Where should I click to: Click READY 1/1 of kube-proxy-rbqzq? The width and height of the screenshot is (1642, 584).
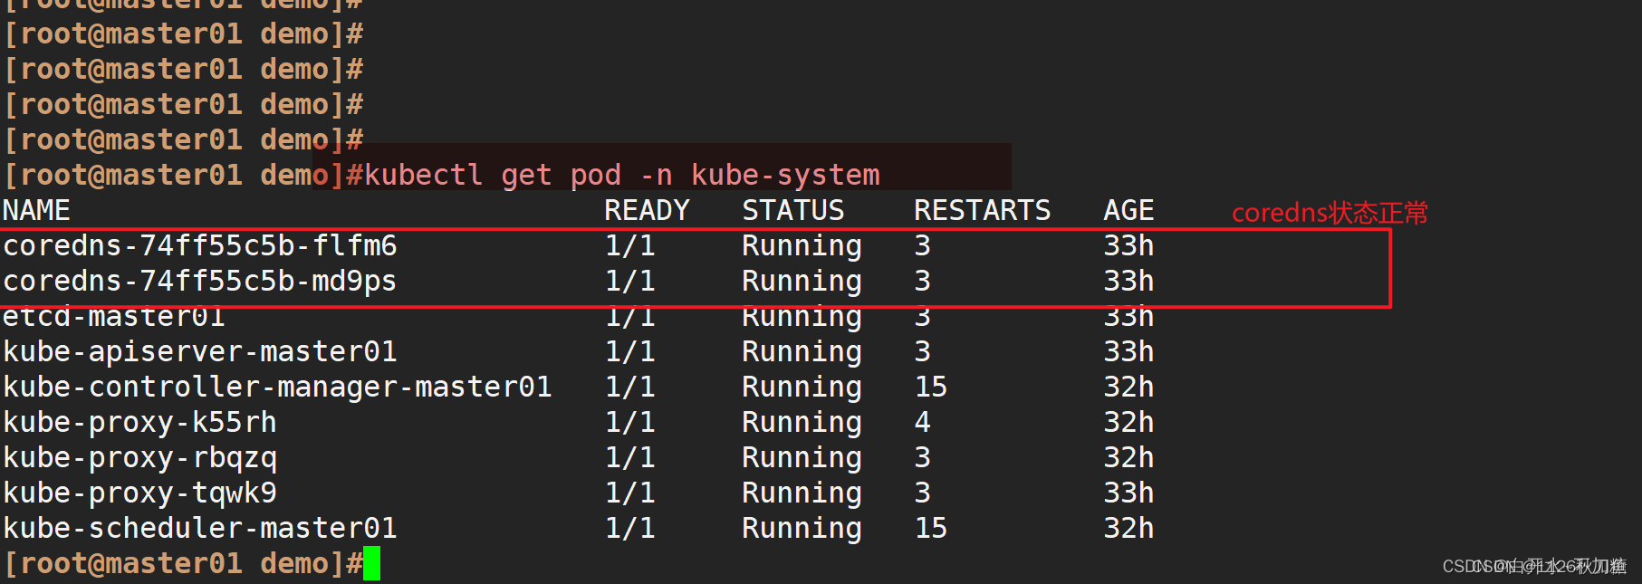point(629,457)
